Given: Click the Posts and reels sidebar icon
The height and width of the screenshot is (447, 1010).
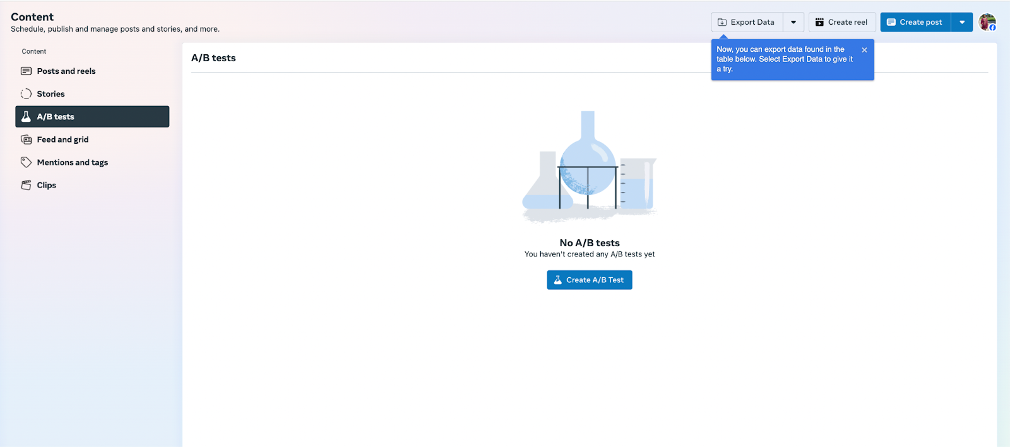Looking at the screenshot, I should (x=26, y=71).
